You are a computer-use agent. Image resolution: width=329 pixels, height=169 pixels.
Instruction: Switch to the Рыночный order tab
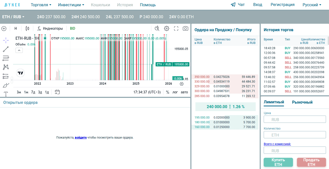[x=302, y=102]
